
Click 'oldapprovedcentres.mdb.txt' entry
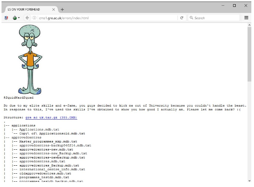(x=45, y=173)
